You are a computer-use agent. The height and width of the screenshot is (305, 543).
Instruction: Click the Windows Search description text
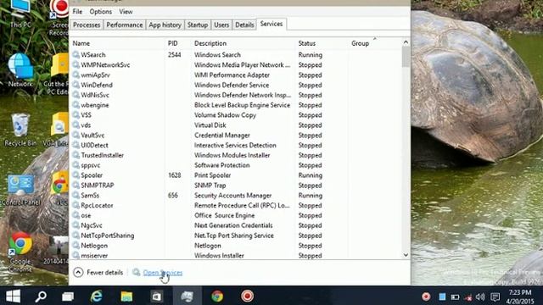tap(217, 54)
